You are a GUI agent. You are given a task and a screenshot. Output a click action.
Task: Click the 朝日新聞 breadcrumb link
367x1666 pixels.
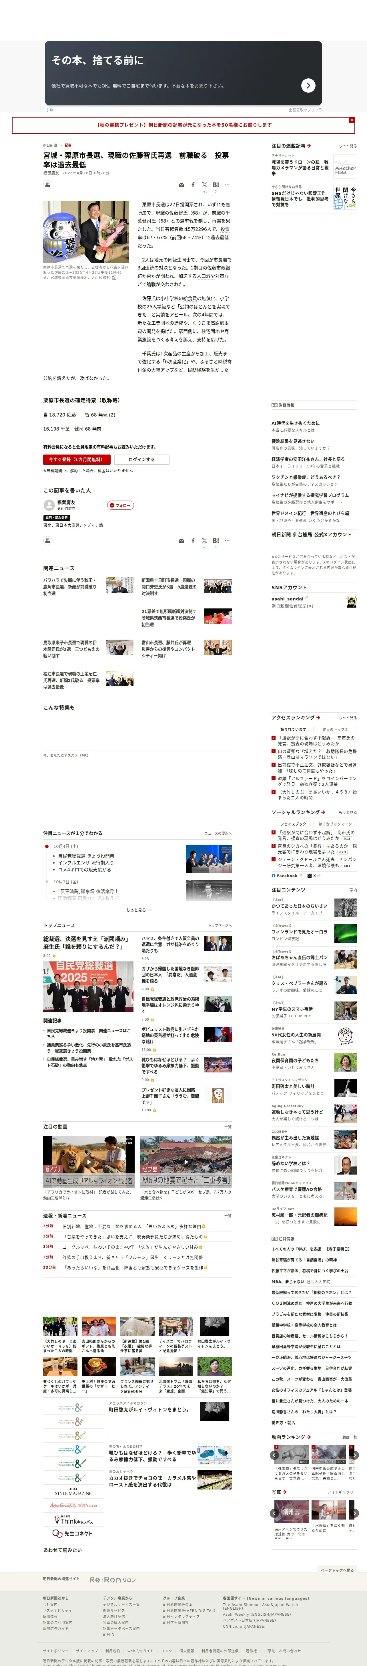[50, 146]
